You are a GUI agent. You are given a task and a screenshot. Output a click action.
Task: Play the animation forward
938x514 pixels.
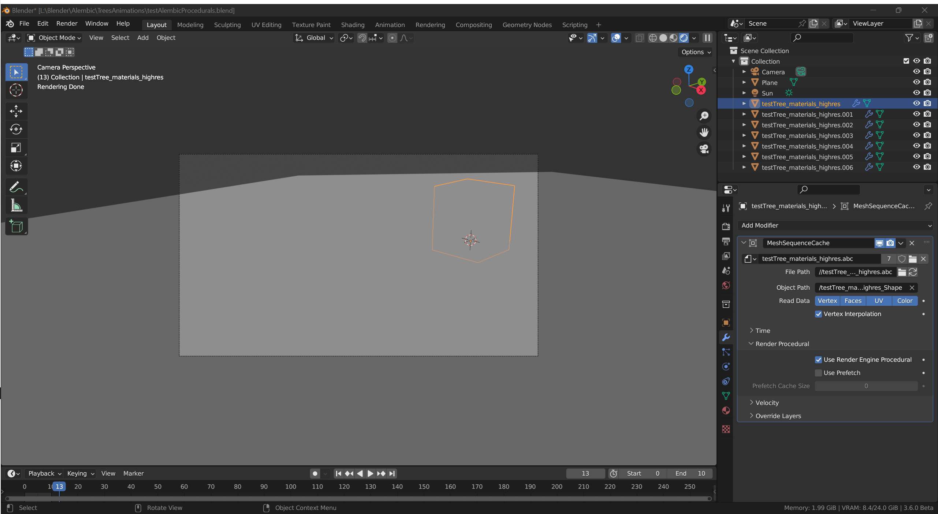click(x=370, y=473)
